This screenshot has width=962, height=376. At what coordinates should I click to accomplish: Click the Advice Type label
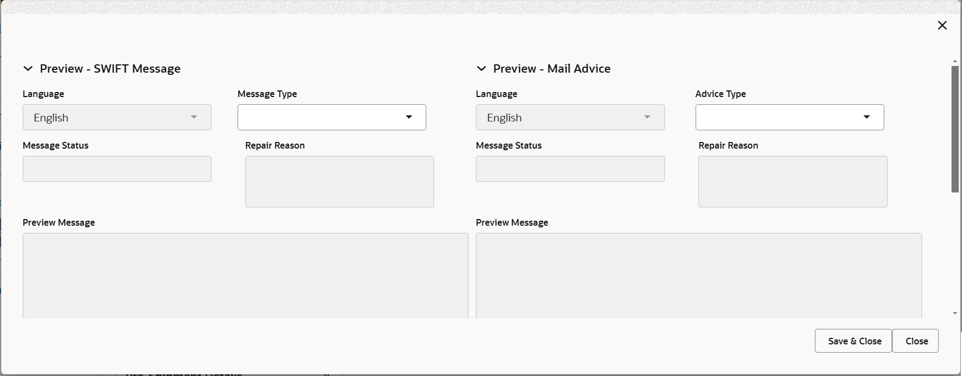point(721,94)
